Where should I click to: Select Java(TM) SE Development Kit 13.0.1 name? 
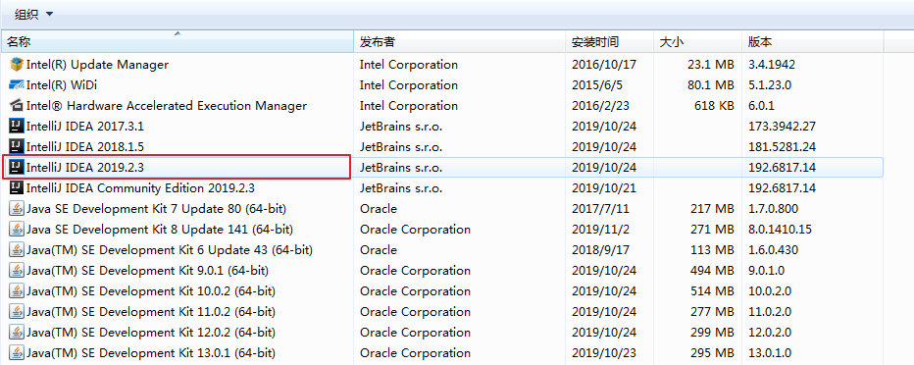point(151,353)
